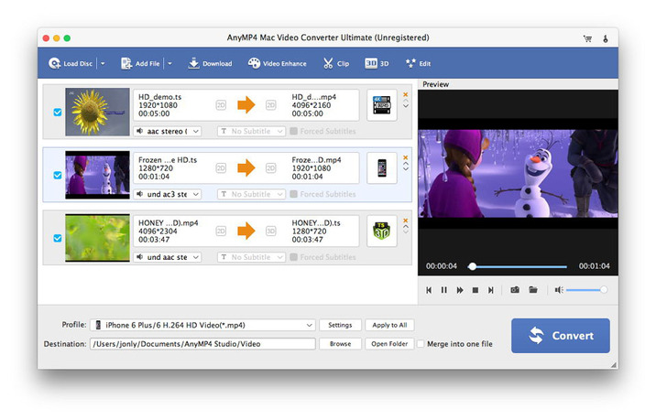Click the iPhone output format icon
Screen dimensions: 656x420
(x=382, y=168)
